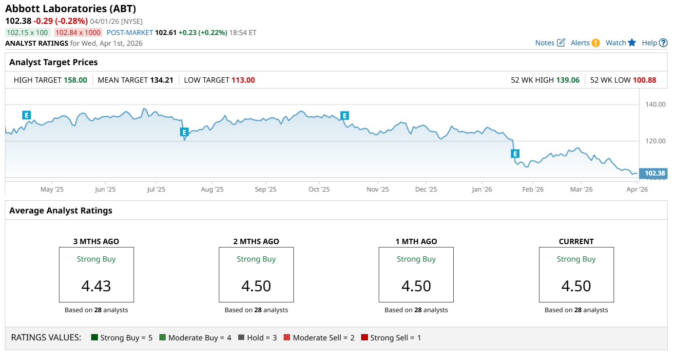674x354 pixels.
Task: Click the blue Watch star icon
Action: coord(632,42)
